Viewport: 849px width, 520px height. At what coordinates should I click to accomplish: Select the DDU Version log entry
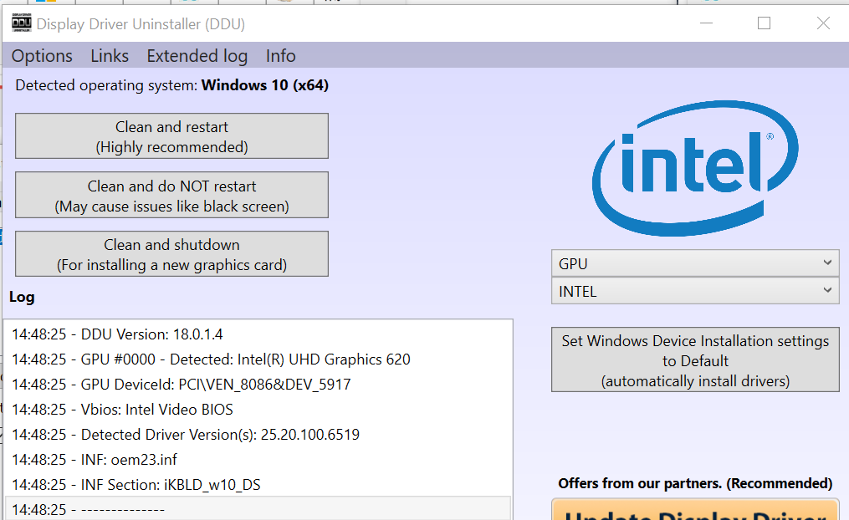point(117,334)
